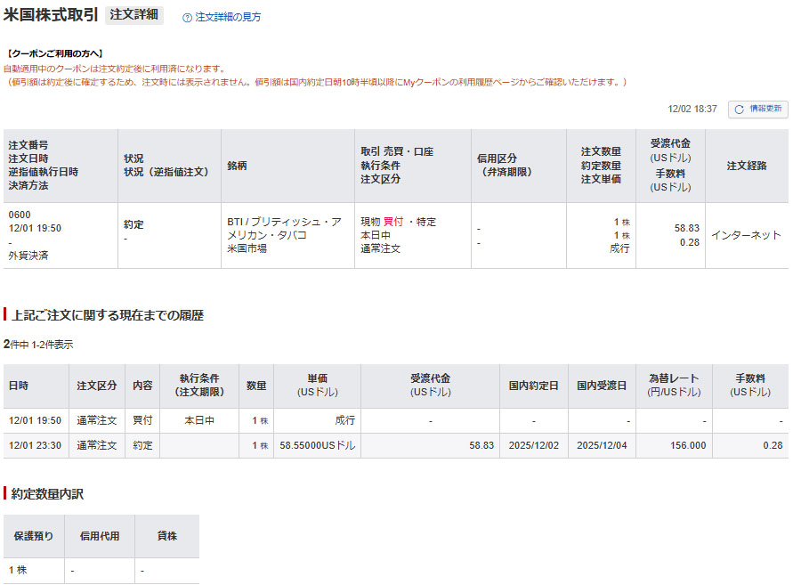Open the 注文詳細の見方 guide link
The width and height of the screenshot is (793, 585).
click(228, 17)
